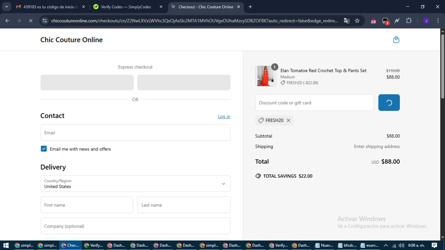Click the First name field
Viewport: 445px width, 250px height.
click(87, 205)
